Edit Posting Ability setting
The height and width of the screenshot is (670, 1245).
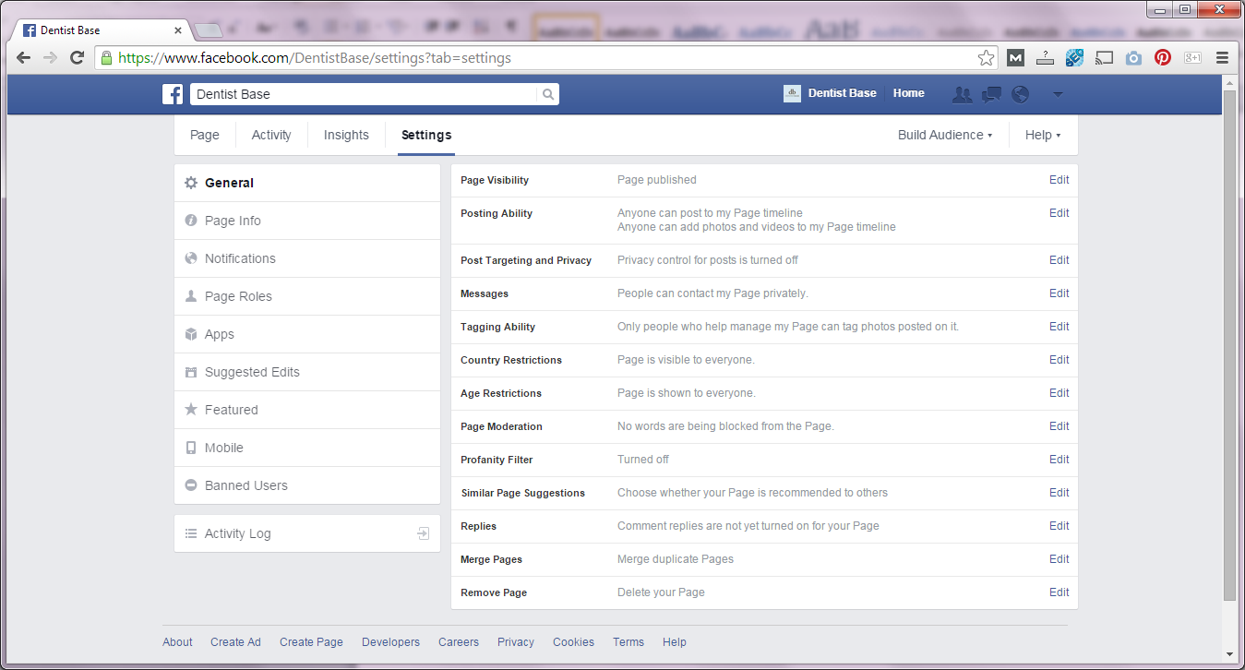[x=1059, y=213]
